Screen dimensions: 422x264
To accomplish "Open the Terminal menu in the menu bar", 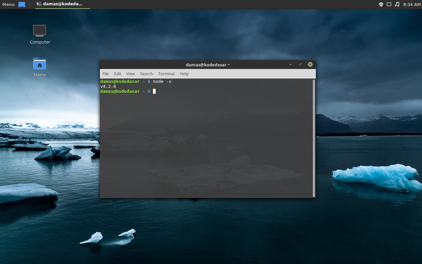I will [x=166, y=74].
